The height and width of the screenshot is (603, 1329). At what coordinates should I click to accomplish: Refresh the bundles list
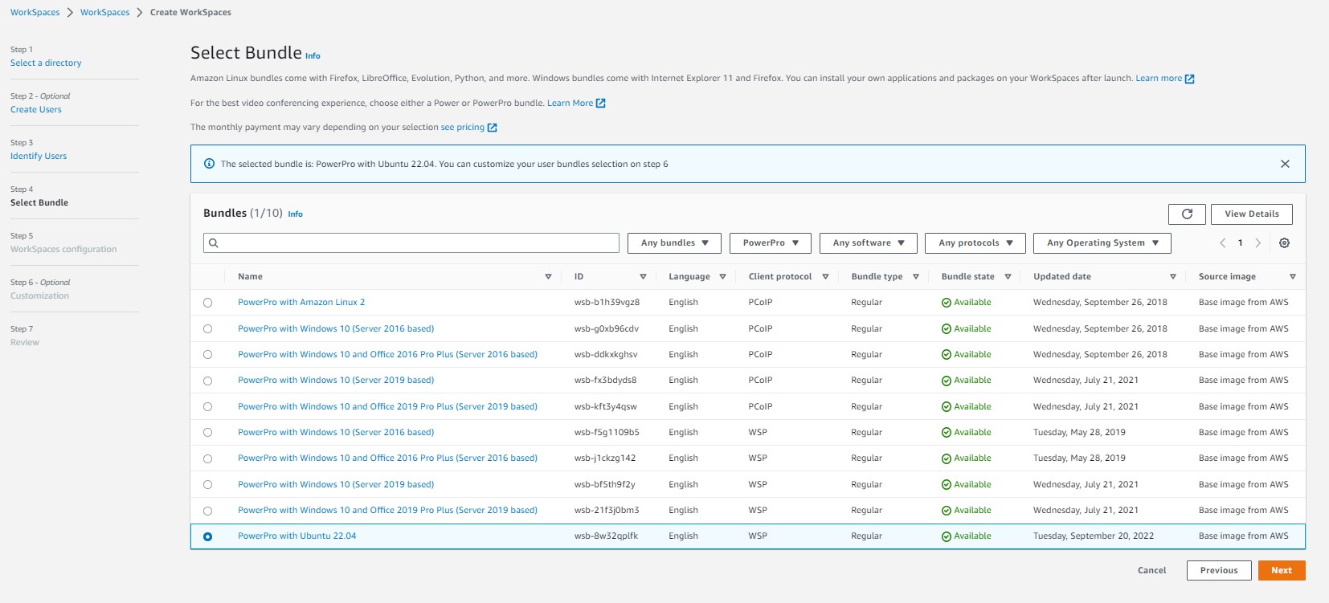[1187, 214]
